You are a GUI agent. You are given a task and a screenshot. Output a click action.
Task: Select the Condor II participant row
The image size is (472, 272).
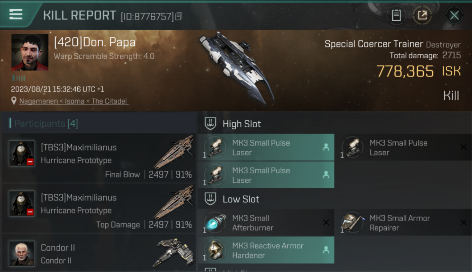click(99, 254)
